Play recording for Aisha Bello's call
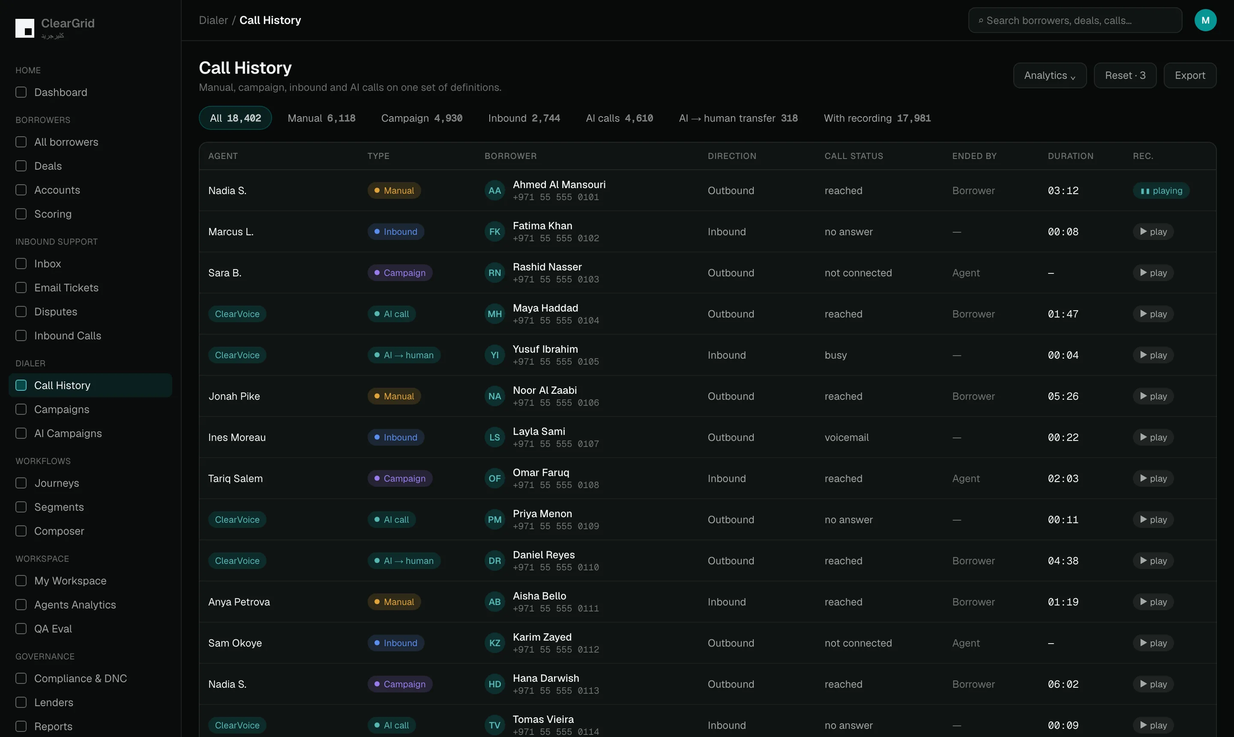1234x737 pixels. tap(1153, 602)
